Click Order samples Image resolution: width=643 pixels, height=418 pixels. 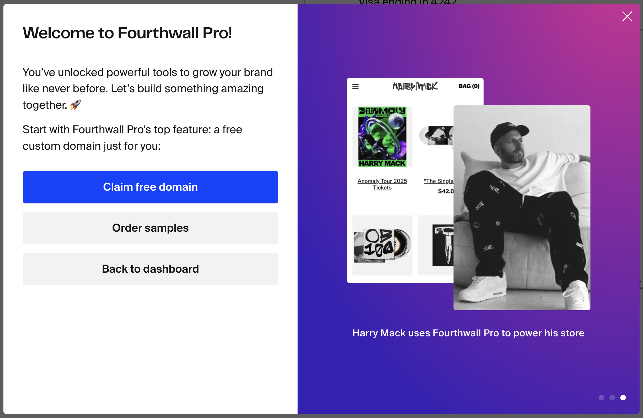(150, 228)
